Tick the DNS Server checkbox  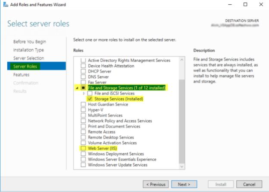pos(83,77)
